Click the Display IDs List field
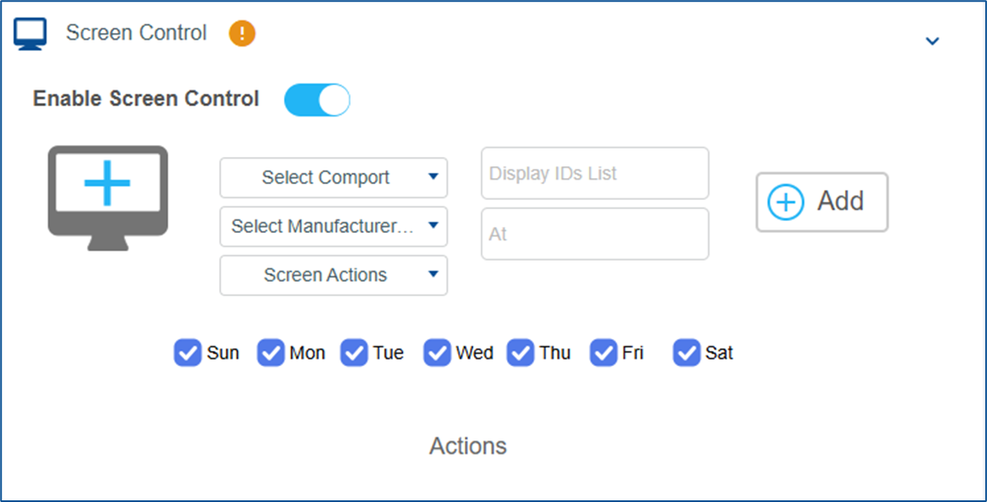This screenshot has height=502, width=987. coord(595,174)
